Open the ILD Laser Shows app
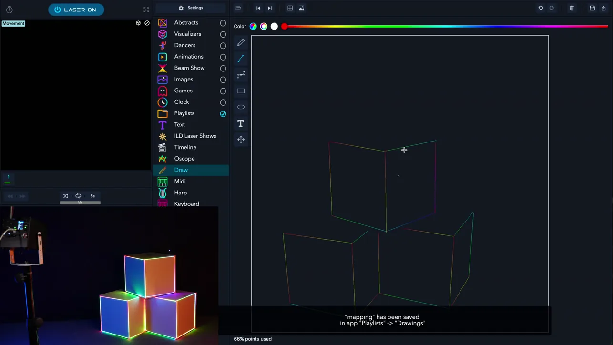This screenshot has width=613, height=345. (191, 136)
